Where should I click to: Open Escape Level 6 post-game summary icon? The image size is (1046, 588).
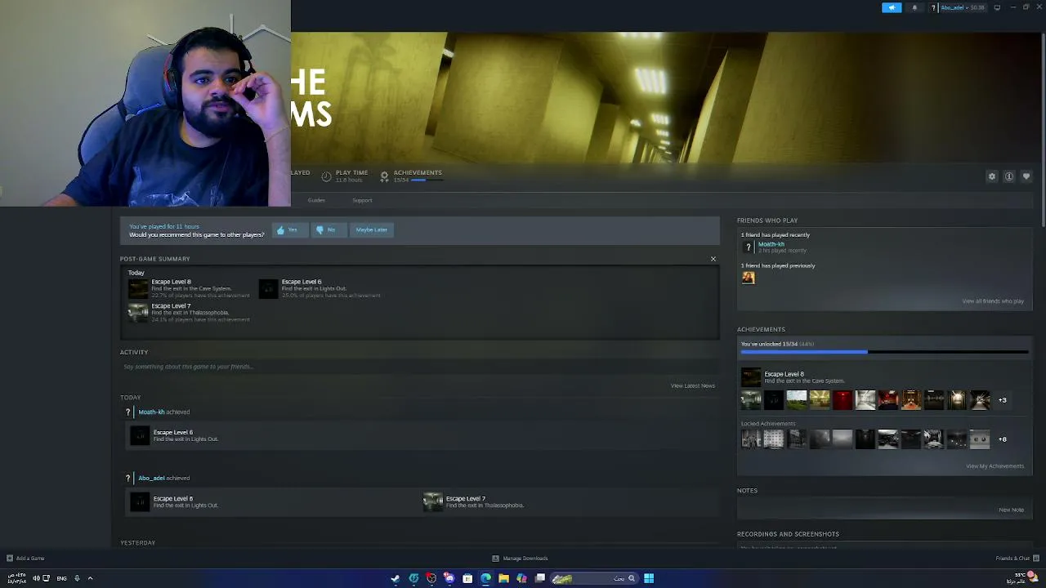pos(269,288)
